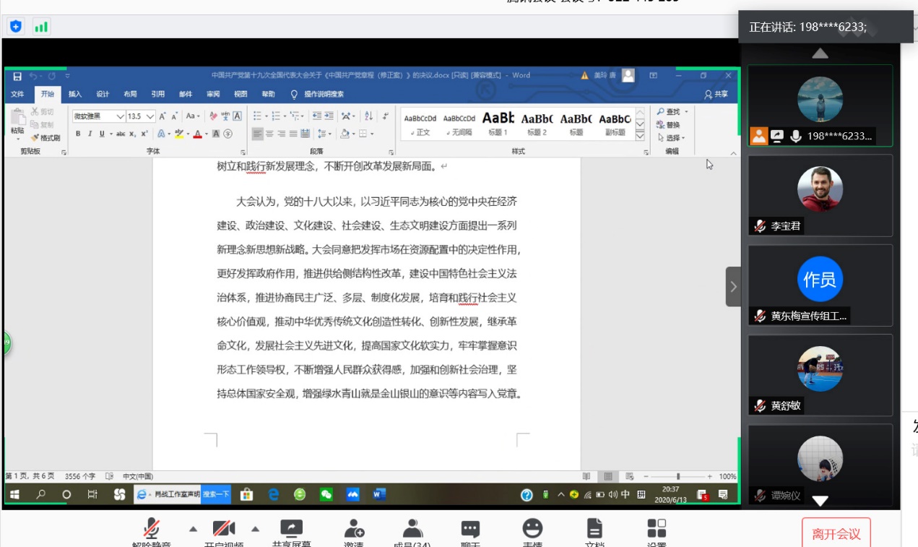Click 替换 replace in editing group

coord(669,124)
